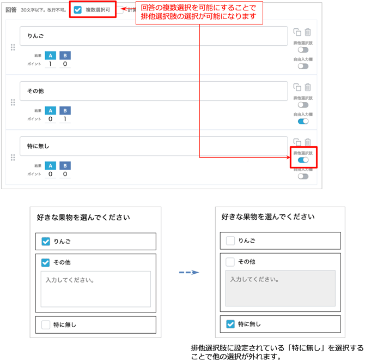Click left preview title 好きな果物を選んでください
This screenshot has width=365, height=361.
[83, 218]
